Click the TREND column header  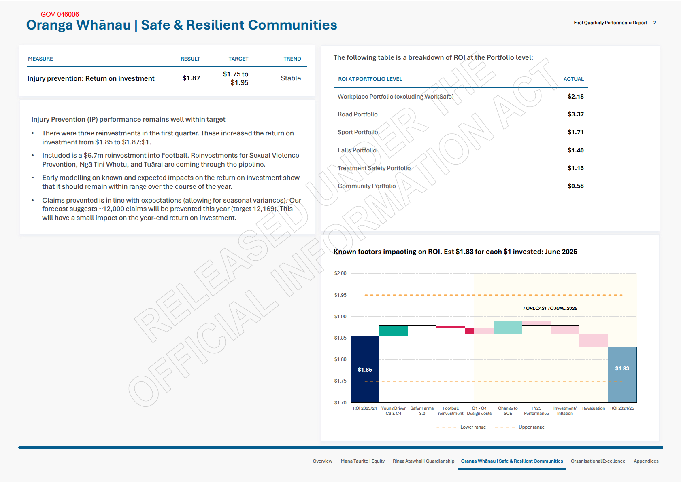tap(292, 59)
